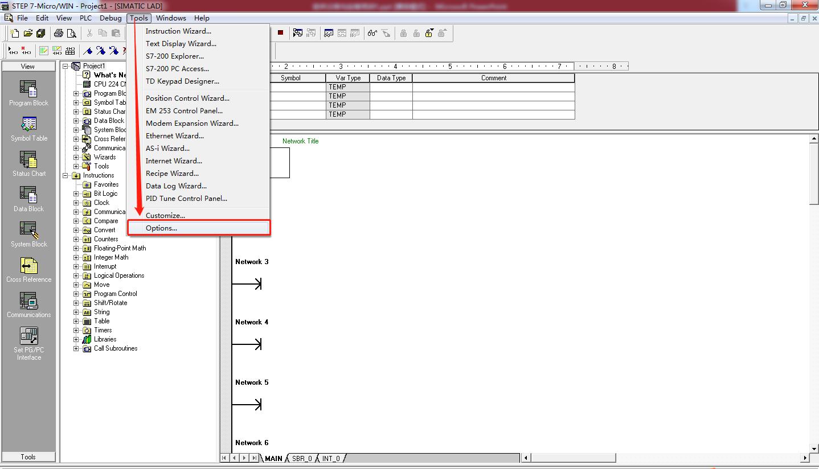Switch to the SBR_0 tab
Viewport: 819px width, 469px height.
(x=302, y=458)
